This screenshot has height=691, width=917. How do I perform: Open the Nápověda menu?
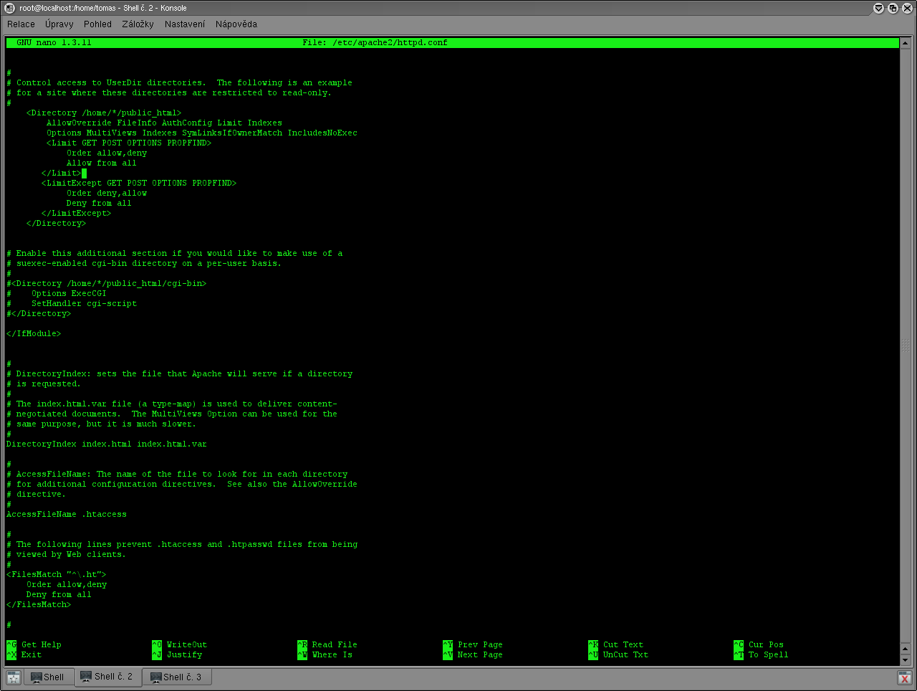236,24
